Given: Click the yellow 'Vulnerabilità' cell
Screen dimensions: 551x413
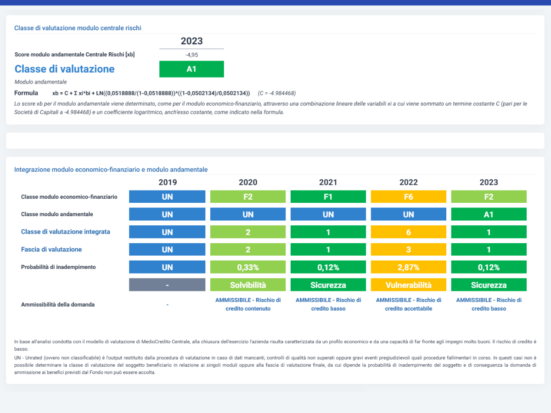Looking at the screenshot, I should coord(409,285).
